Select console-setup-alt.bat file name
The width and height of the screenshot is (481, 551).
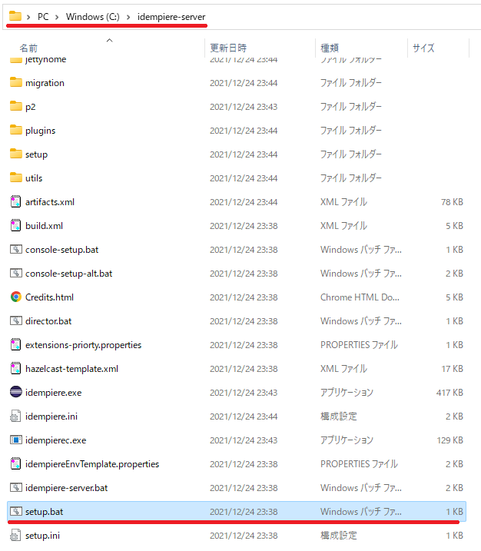69,274
